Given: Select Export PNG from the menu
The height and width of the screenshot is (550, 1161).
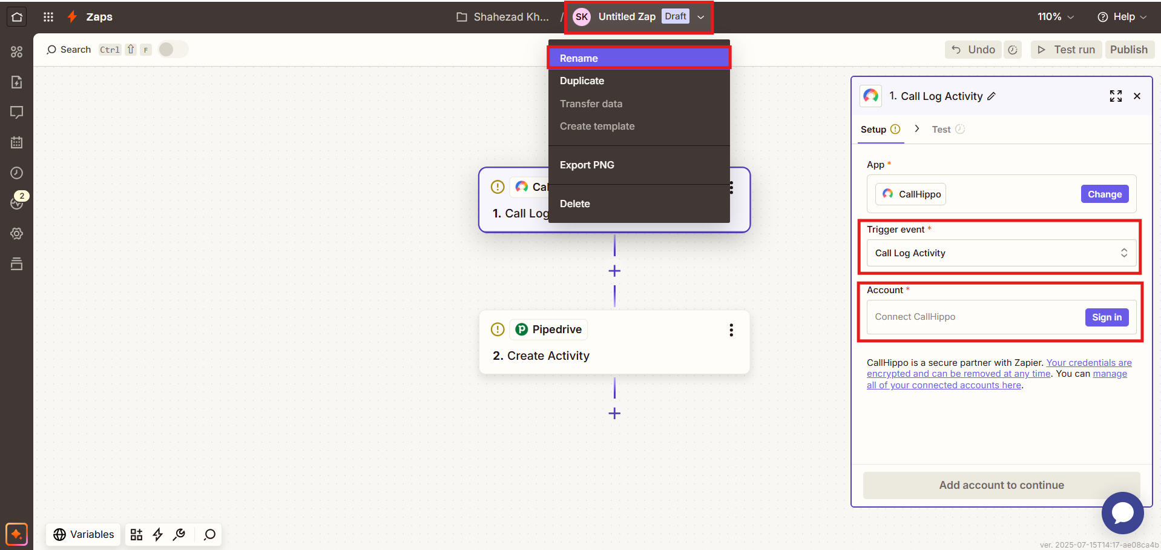Looking at the screenshot, I should [639, 165].
